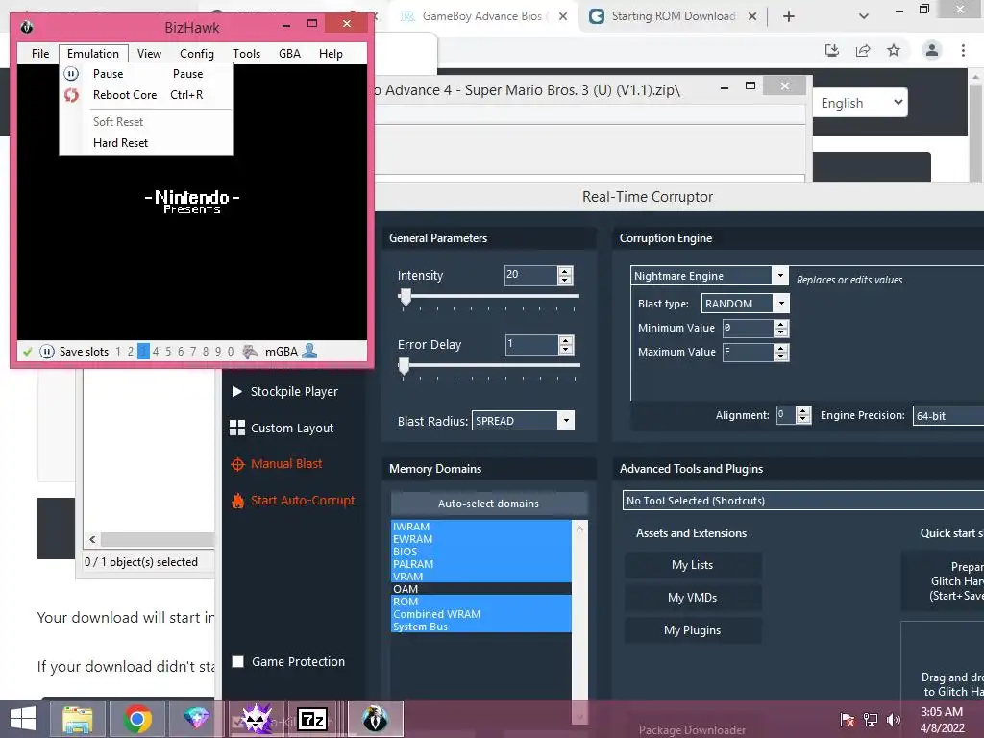The width and height of the screenshot is (984, 738).
Task: Open the Blast type RANDOM dropdown
Action: tap(781, 304)
